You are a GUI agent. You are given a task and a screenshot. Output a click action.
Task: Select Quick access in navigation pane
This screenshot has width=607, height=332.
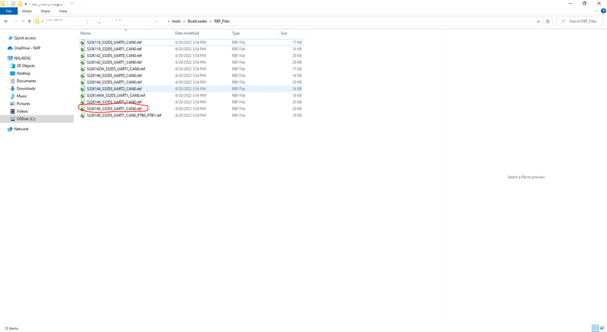[x=25, y=38]
